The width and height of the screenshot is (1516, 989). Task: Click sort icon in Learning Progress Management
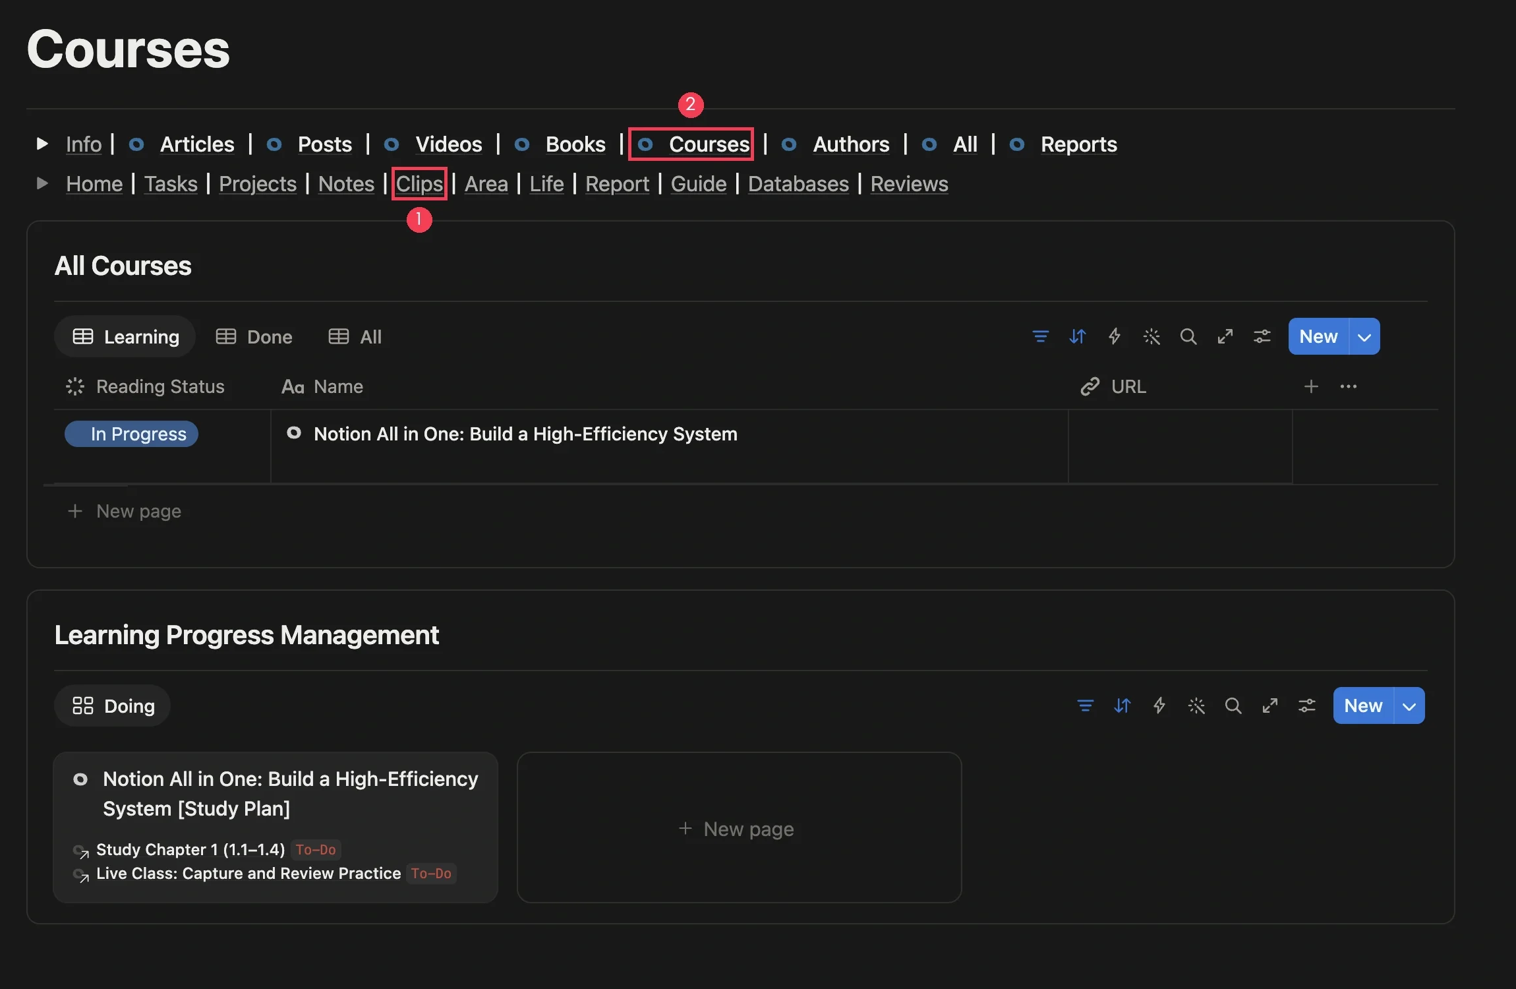[x=1122, y=705]
